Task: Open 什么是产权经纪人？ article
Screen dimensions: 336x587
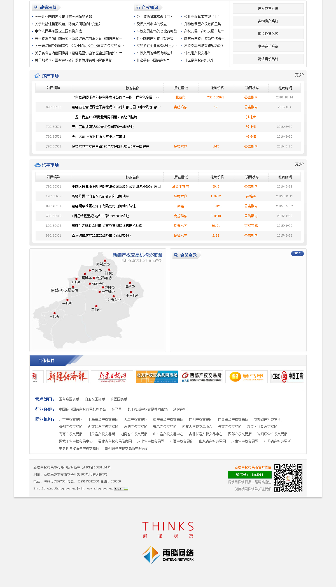Action: point(199,60)
